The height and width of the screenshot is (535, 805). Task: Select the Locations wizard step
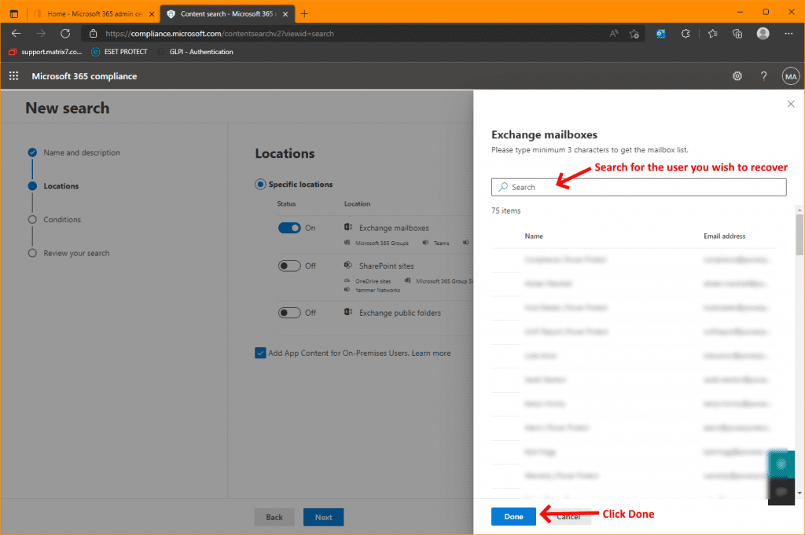click(x=61, y=185)
